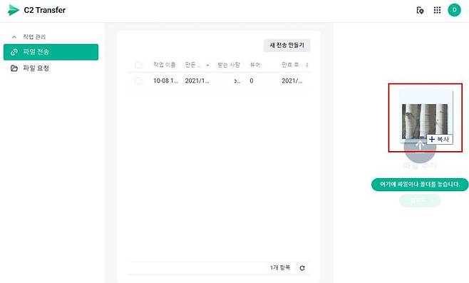Click the 2021/1... created date cell
This screenshot has width=469, height=283.
(x=197, y=81)
